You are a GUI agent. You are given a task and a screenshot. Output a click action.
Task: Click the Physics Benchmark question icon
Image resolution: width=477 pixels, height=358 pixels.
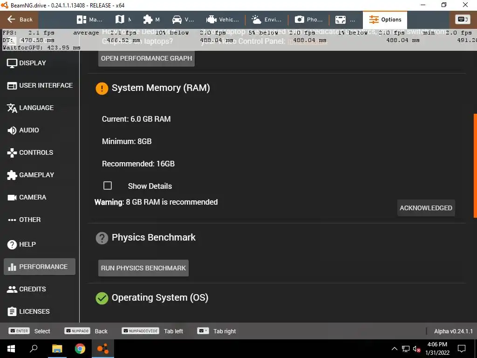click(102, 238)
